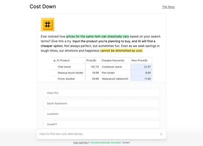Click the lock icon in Product header
The image size is (203, 146).
(x=55, y=61)
